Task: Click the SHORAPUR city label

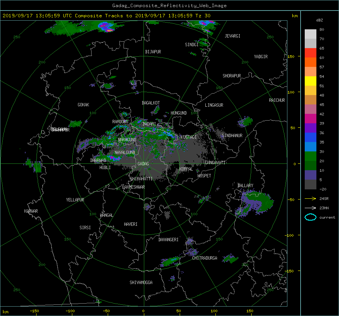Action: point(232,76)
